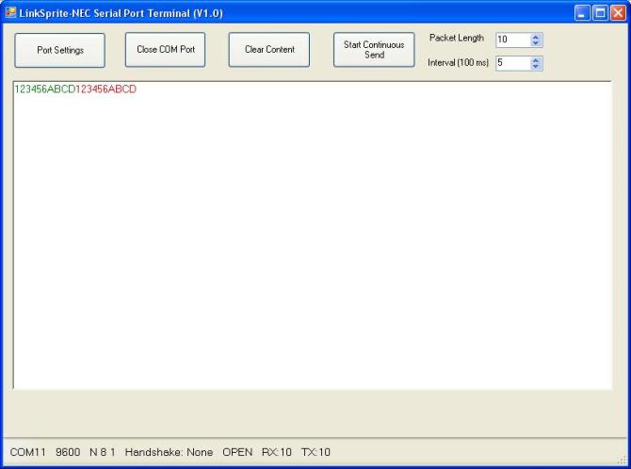Increment the Interval using up arrow
631x469 pixels.
tap(536, 59)
